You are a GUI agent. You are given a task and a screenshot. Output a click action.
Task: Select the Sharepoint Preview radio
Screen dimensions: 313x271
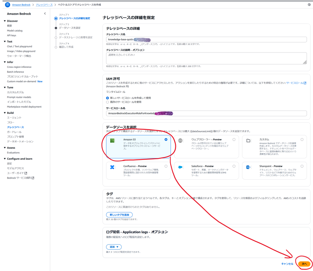click(302, 166)
